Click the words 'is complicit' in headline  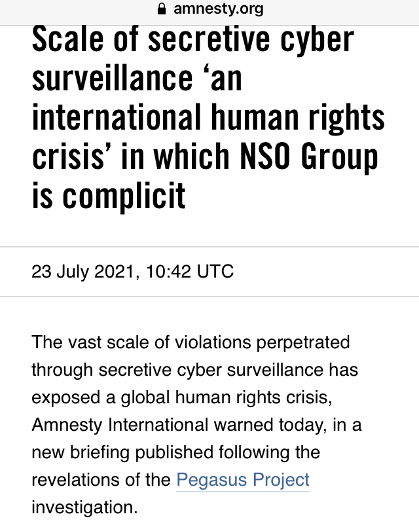(109, 196)
